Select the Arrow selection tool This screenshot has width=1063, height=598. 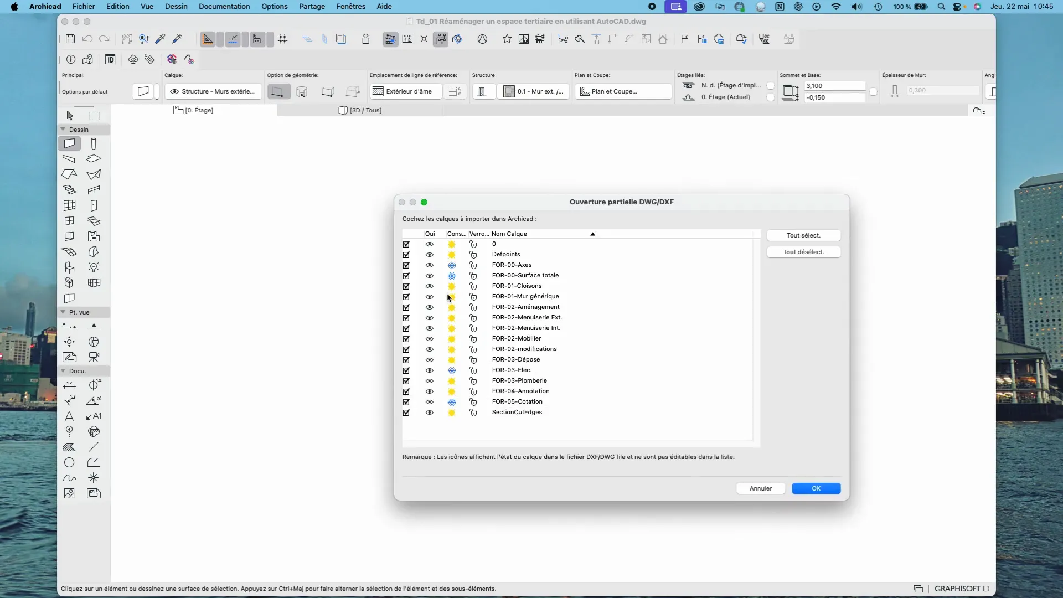coord(70,116)
